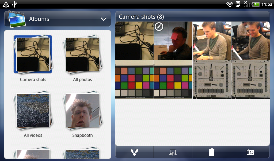Tap the All videos label
The width and height of the screenshot is (274, 161).
33,135
